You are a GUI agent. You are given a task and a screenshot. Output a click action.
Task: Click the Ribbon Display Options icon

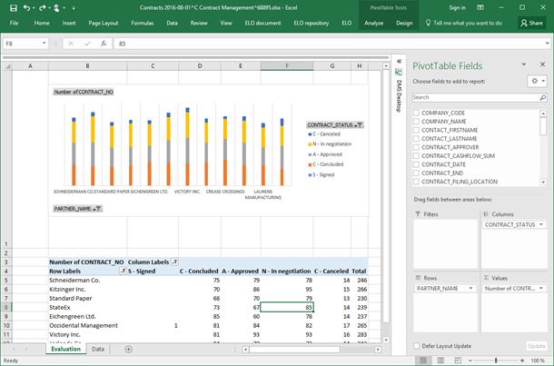tap(480, 7)
